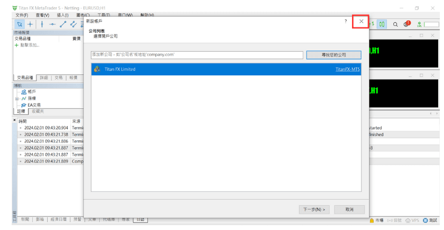This screenshot has width=444, height=230.
Task: Click the indicators icon in Navigator
Action: pyautogui.click(x=24, y=98)
